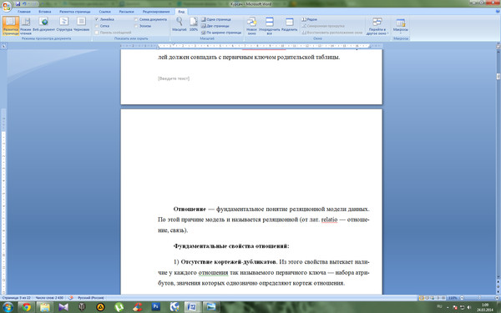Expand the Макросы dropdown
Screen dimensions: 501x313
coord(400,26)
